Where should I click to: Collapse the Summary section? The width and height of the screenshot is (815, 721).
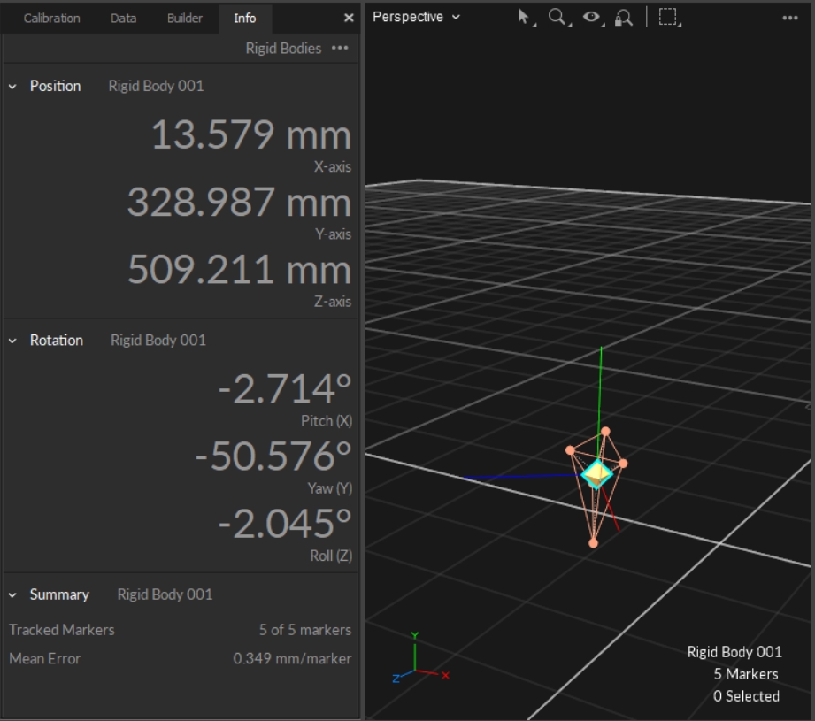click(12, 594)
